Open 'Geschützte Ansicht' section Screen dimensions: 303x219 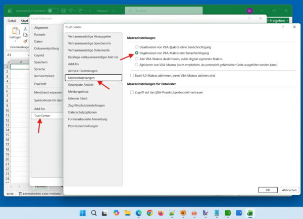tap(93, 85)
